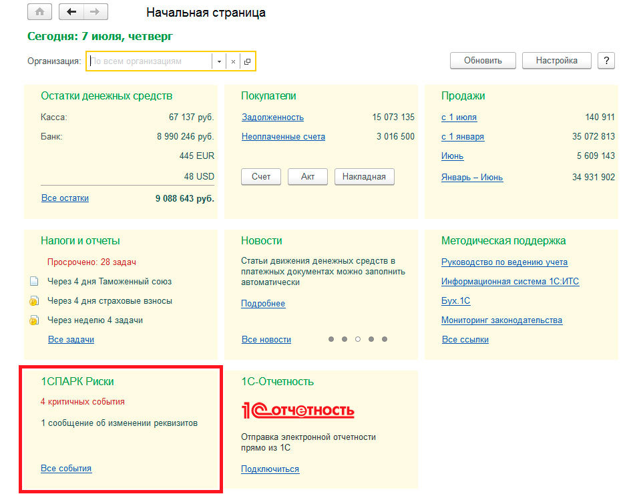The image size is (641, 494).
Task: Open the Настройка settings button
Action: [557, 60]
